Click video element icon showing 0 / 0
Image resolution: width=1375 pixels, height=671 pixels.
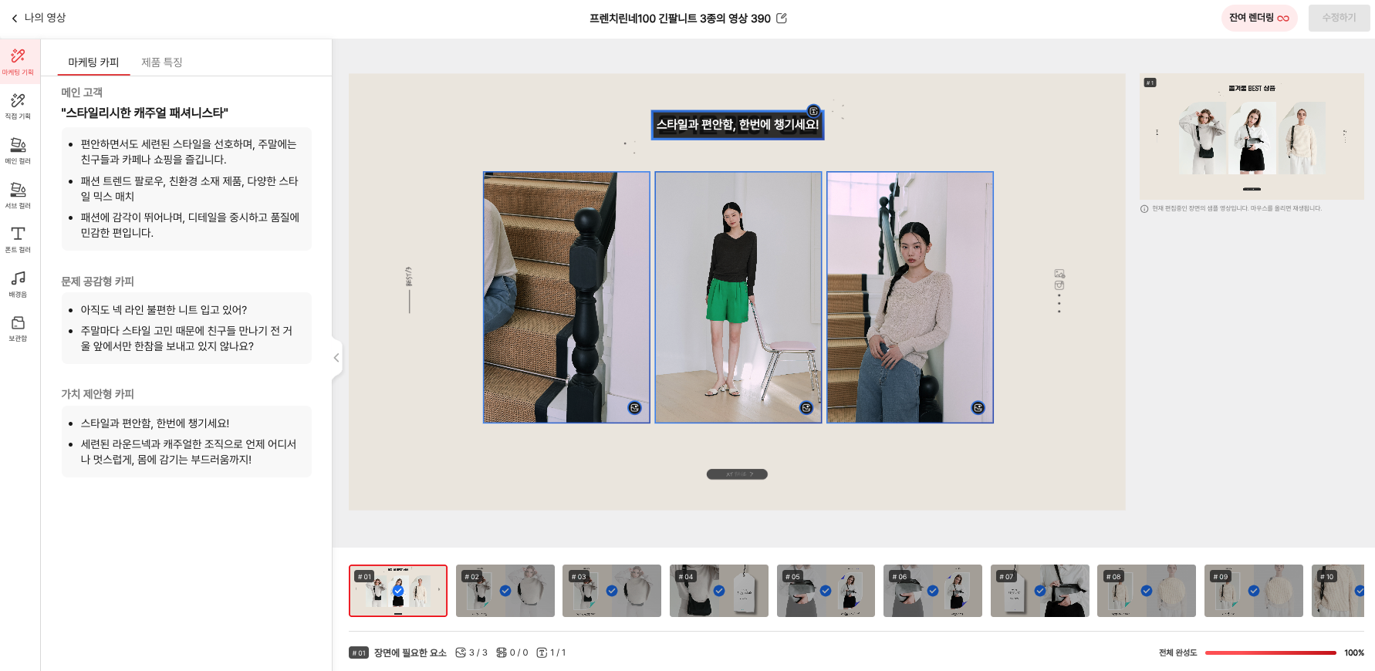click(502, 652)
